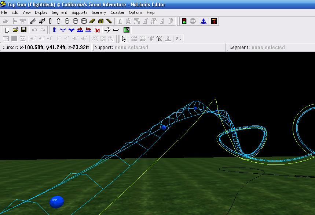Click the cursor coordinates readout
Image resolution: width=315 pixels, height=215 pixels.
(46, 48)
